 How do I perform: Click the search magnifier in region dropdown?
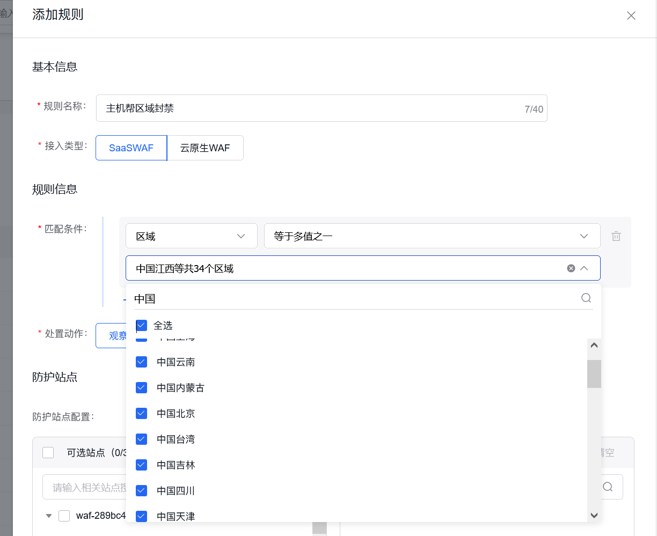586,298
